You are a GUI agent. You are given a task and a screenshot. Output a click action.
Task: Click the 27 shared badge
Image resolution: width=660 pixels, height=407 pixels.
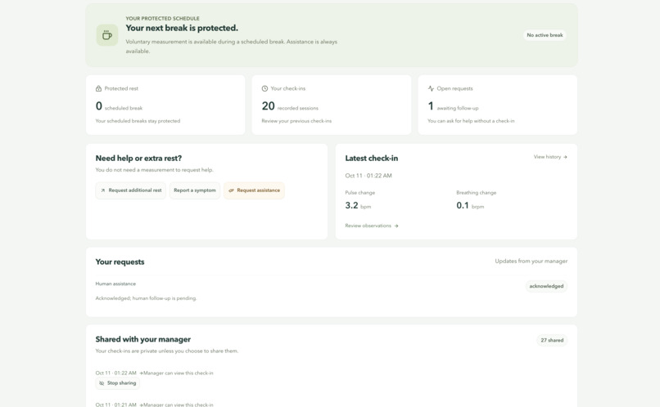[552, 340]
